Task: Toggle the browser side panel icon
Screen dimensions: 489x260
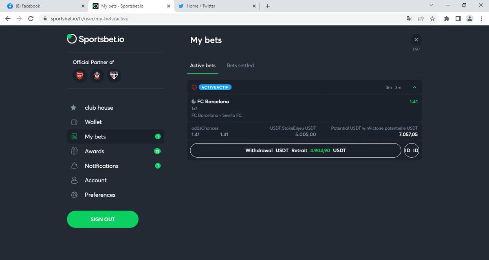Action: pos(458,18)
